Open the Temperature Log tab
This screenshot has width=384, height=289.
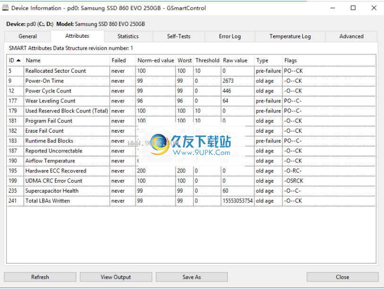click(290, 36)
